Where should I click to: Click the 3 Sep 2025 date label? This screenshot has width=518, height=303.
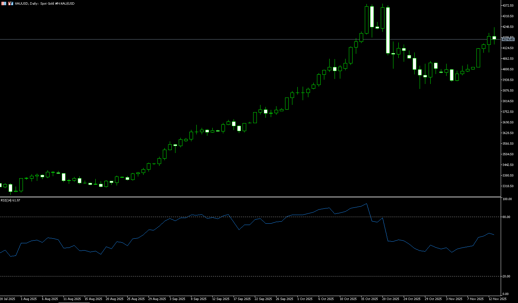[x=177, y=299]
